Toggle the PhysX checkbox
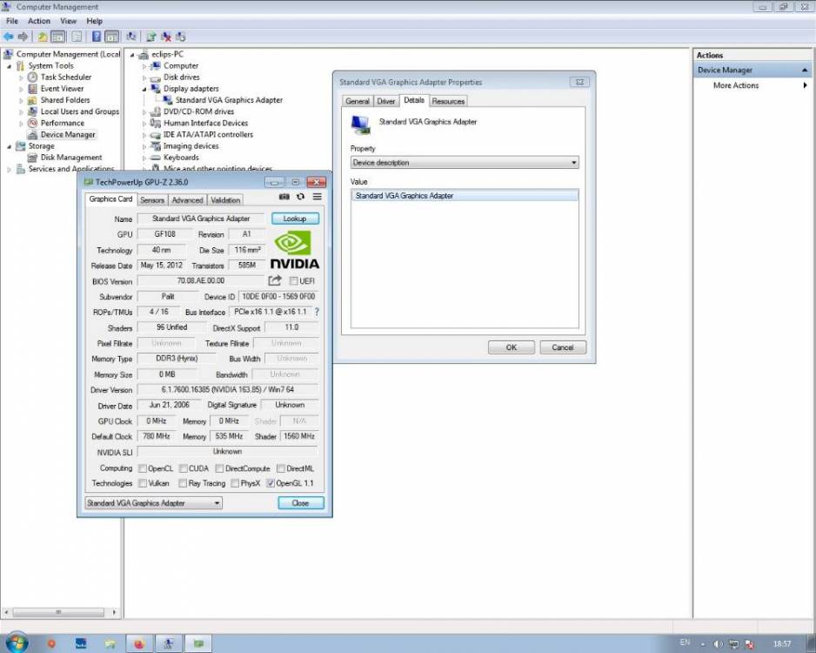The width and height of the screenshot is (816, 653). [235, 483]
